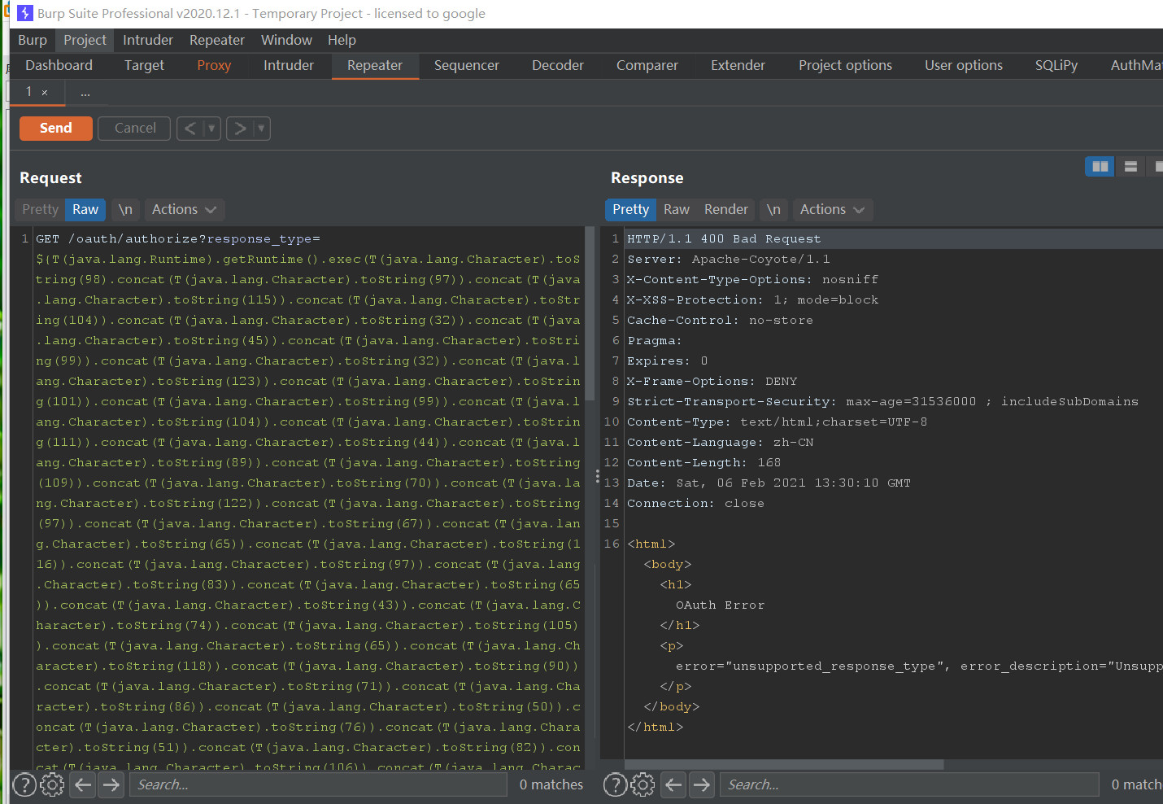Jump to next match in Response search
Screen dimensions: 1163x804
coord(702,784)
